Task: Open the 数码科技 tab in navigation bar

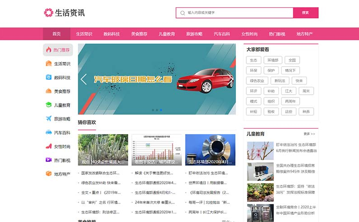Action: coord(111,34)
